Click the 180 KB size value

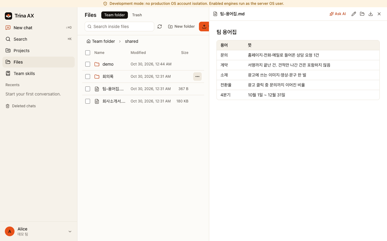point(182,101)
